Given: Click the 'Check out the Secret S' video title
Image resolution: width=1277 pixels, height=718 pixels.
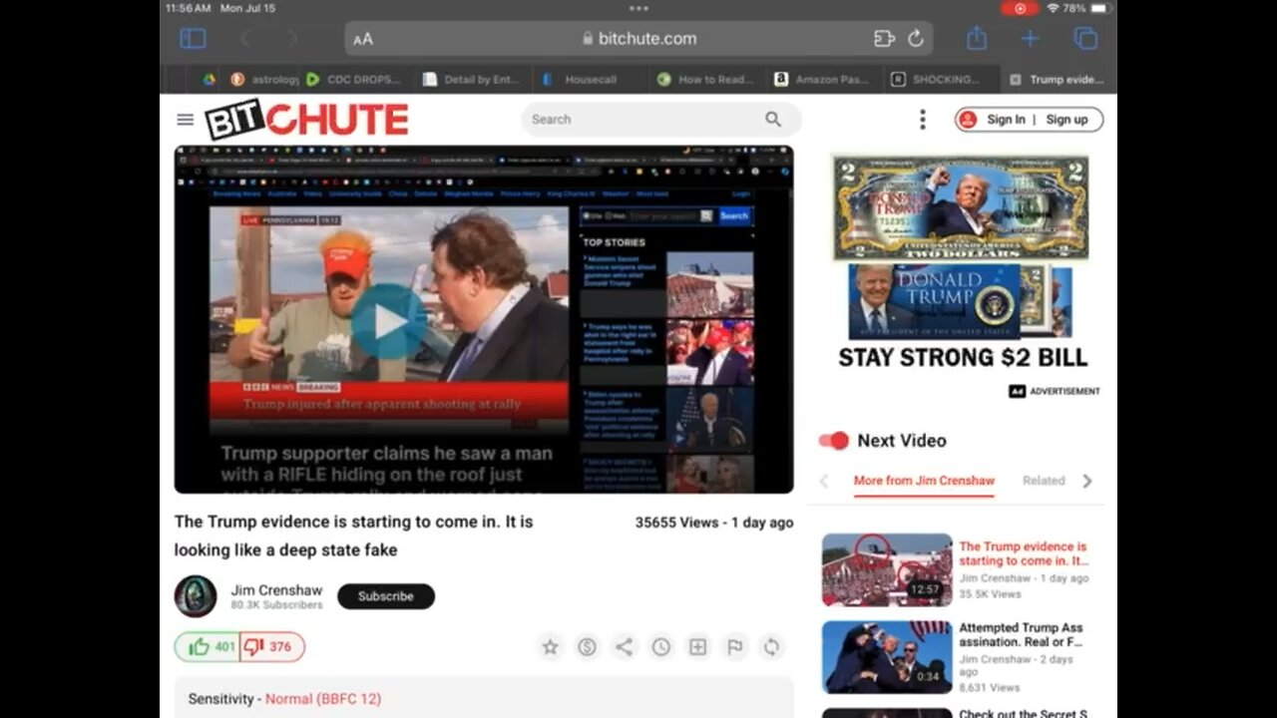Looking at the screenshot, I should click(x=1023, y=713).
